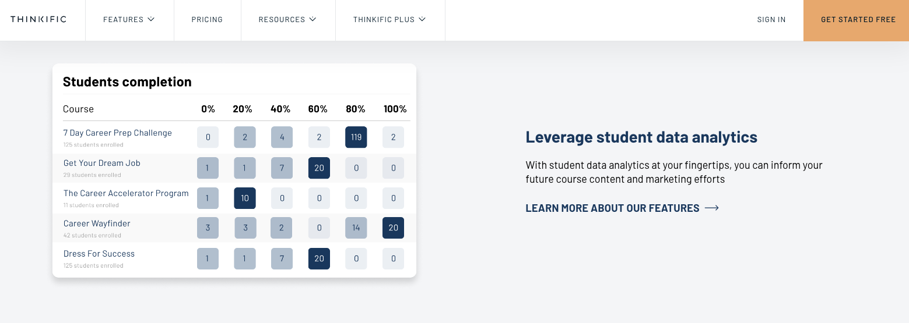Click the Dress For Success course
The width and height of the screenshot is (909, 323).
point(99,254)
